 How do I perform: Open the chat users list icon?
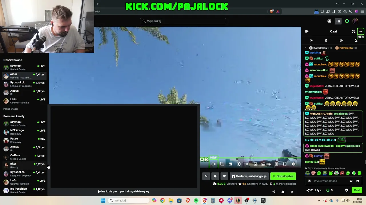click(354, 31)
